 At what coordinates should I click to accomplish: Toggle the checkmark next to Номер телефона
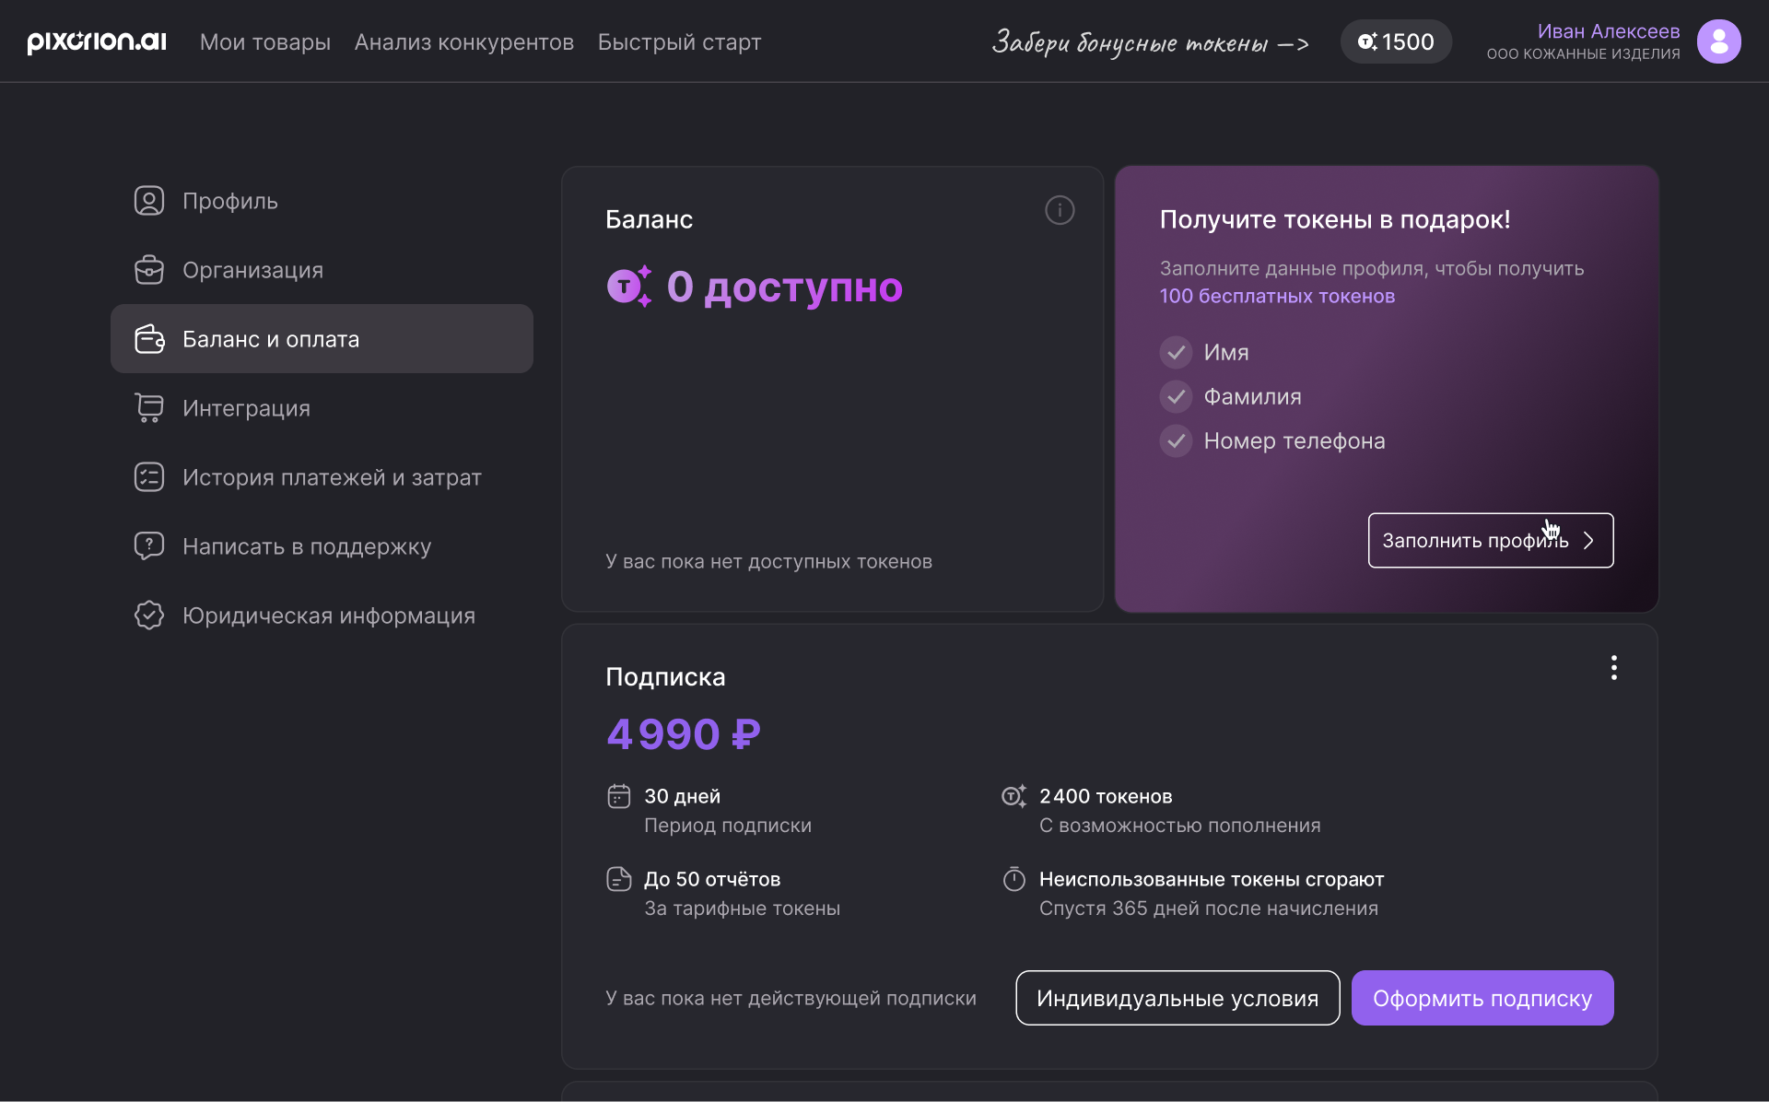click(x=1175, y=440)
